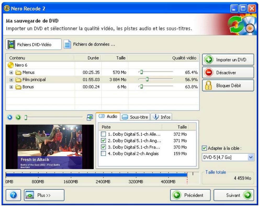Click the 3 884 Mo size value

pos(118,80)
